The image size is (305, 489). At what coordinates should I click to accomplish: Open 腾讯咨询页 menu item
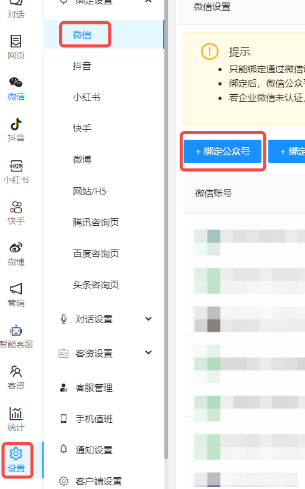click(x=96, y=222)
